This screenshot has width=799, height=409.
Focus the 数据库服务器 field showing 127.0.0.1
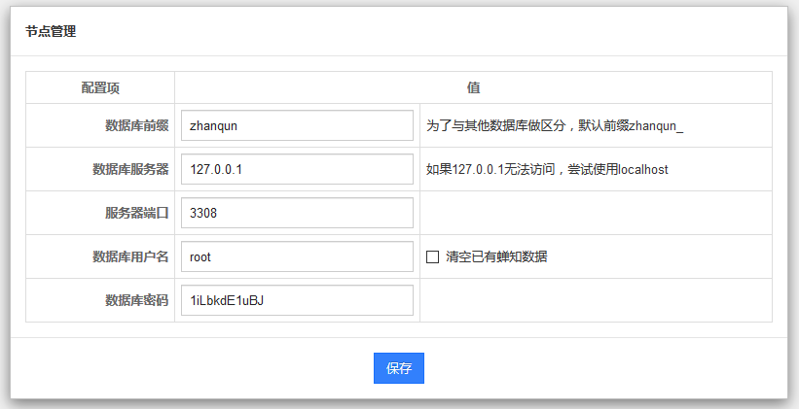pos(297,169)
